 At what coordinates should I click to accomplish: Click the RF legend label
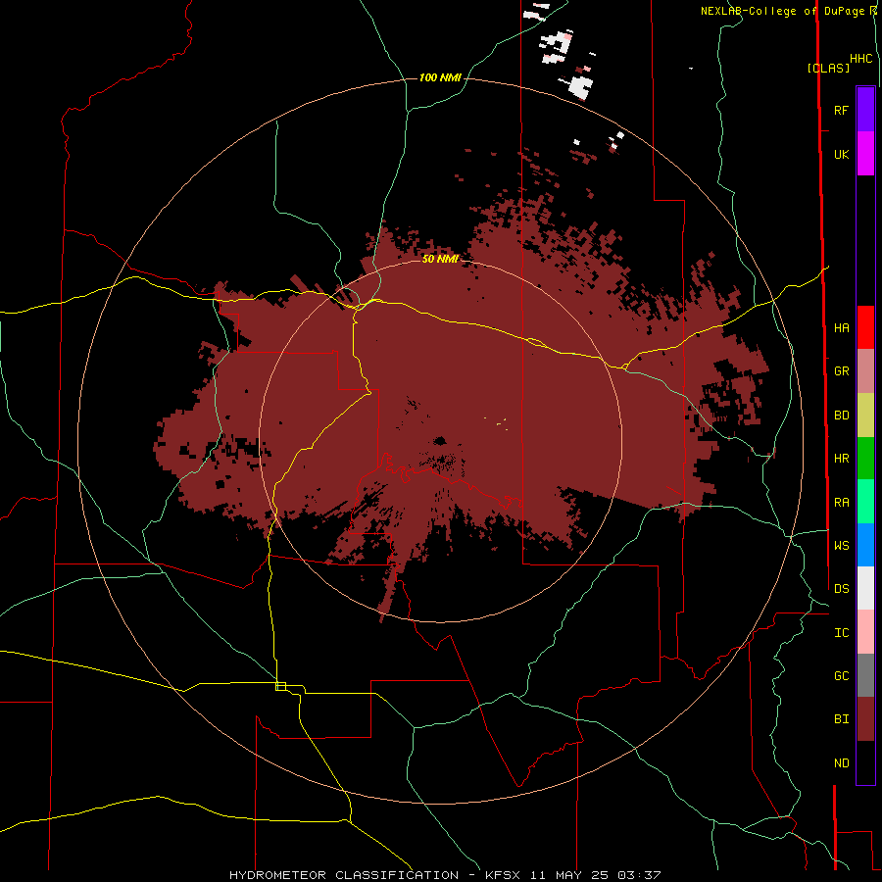point(841,110)
